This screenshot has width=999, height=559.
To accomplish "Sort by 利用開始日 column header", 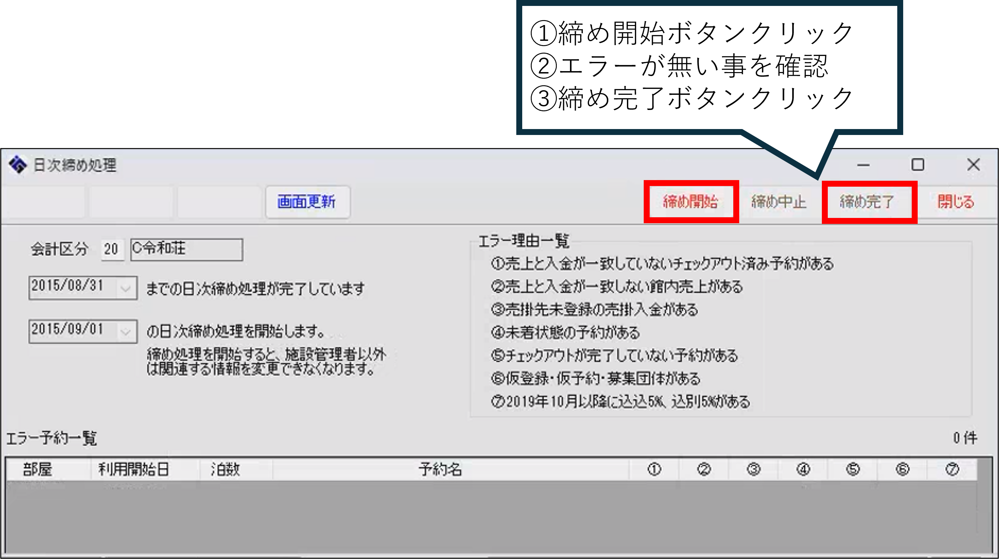I will click(133, 470).
